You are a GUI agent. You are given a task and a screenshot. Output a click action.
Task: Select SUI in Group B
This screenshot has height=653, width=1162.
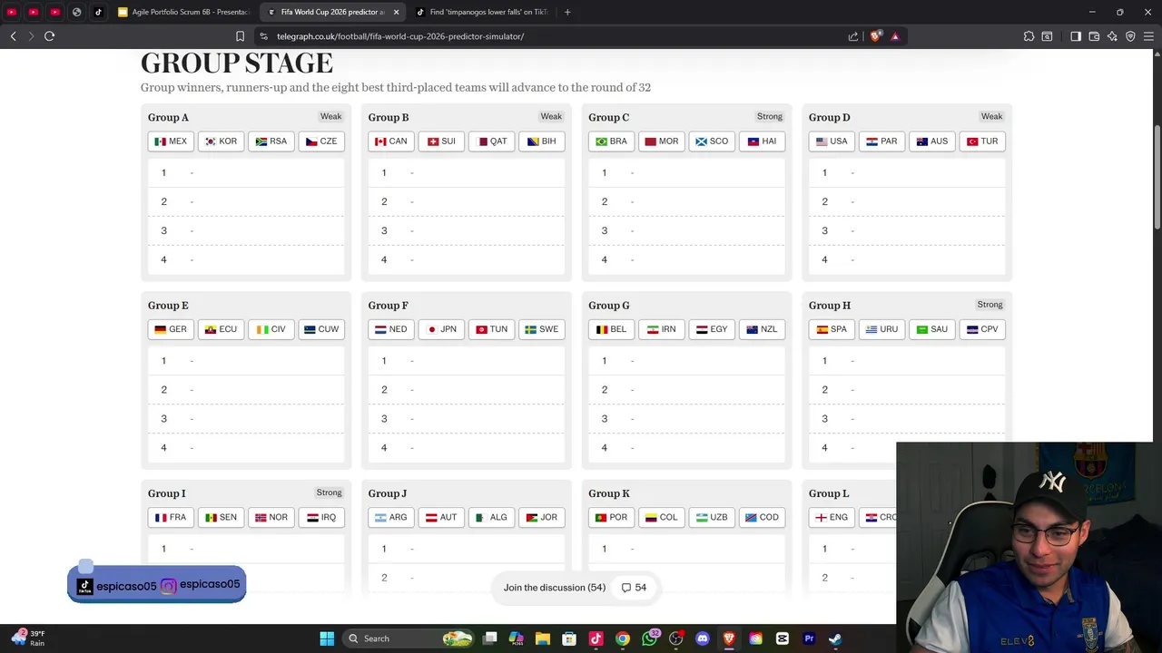(x=441, y=141)
